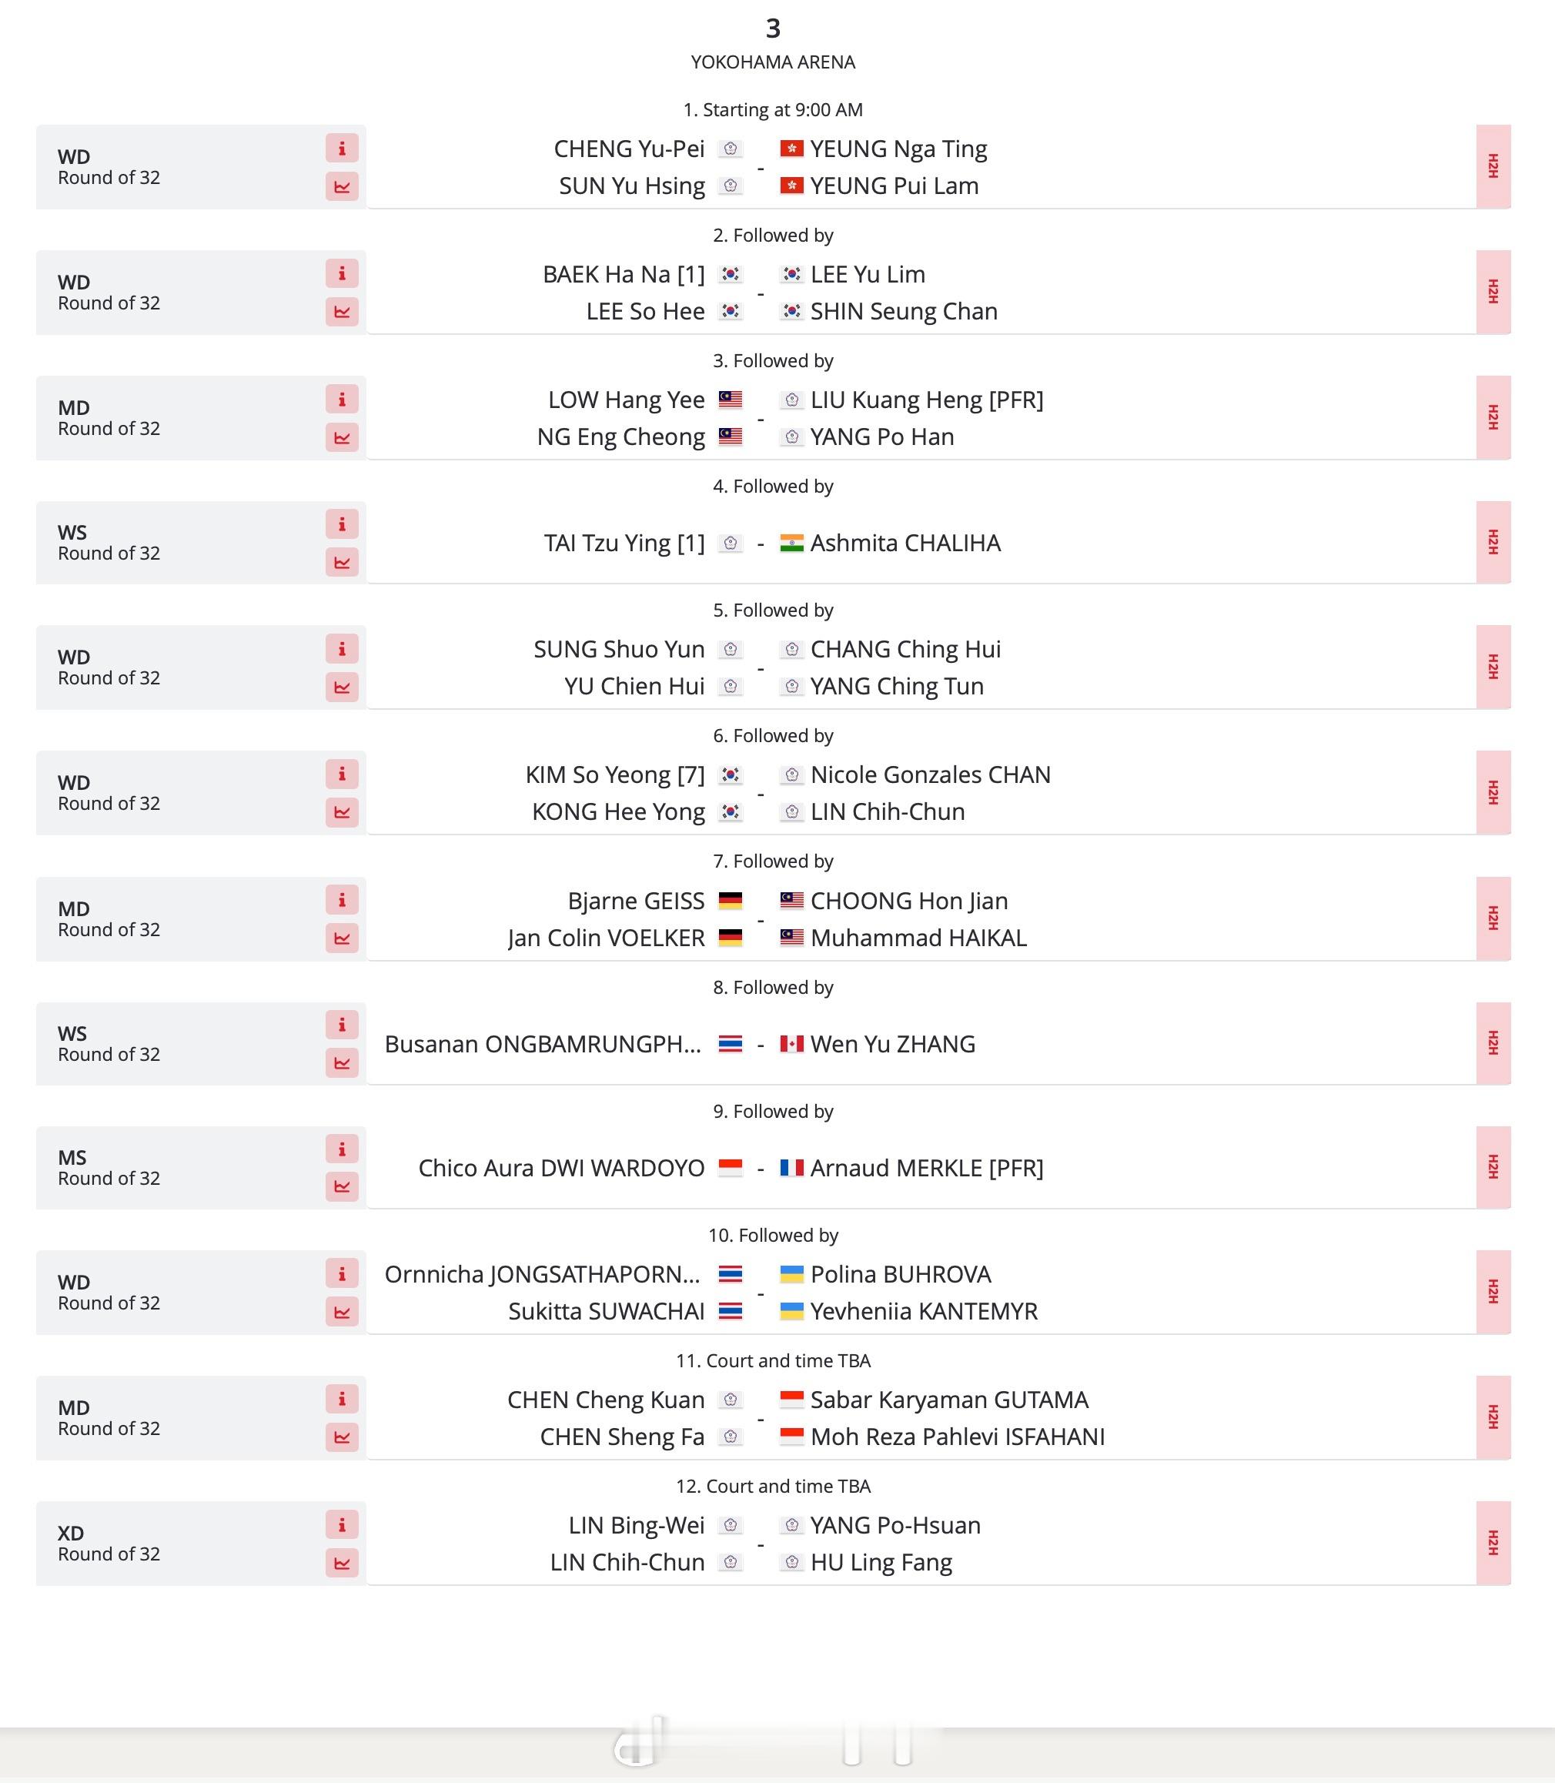The height and width of the screenshot is (1783, 1555).
Task: Click Ornnicha JONGSATHAPORN truncated name
Action: (x=543, y=1275)
